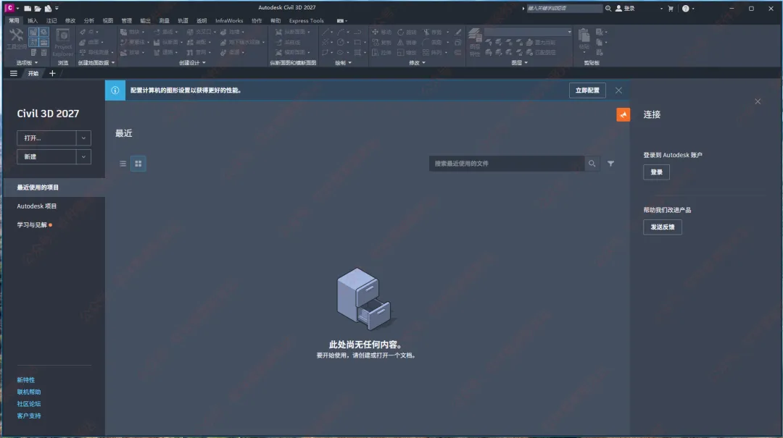Click magnifier in recent files search
Viewport: 783px width, 438px height.
pyautogui.click(x=592, y=163)
